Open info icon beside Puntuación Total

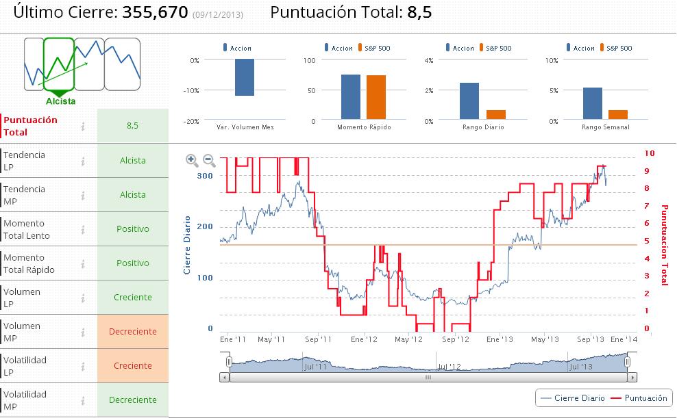coord(83,127)
